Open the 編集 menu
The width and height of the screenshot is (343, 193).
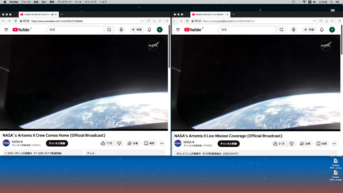[x=36, y=2]
